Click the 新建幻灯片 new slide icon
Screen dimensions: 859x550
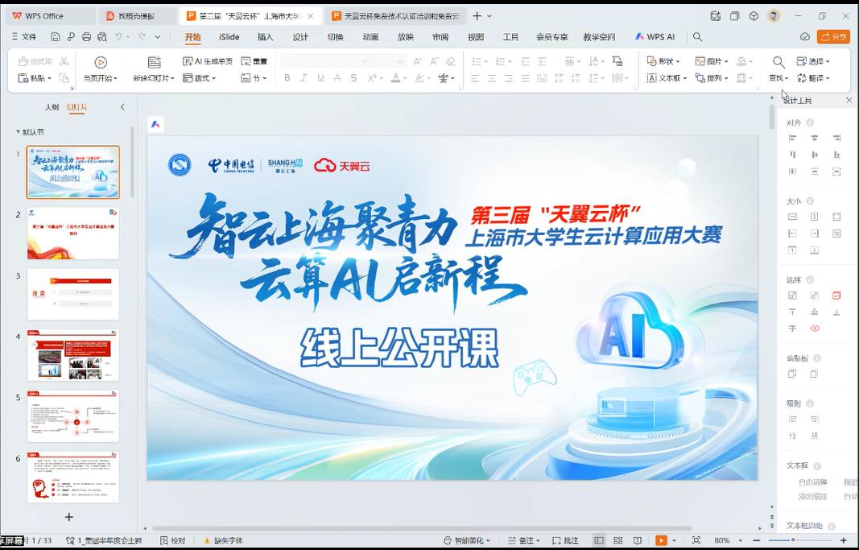coord(154,62)
